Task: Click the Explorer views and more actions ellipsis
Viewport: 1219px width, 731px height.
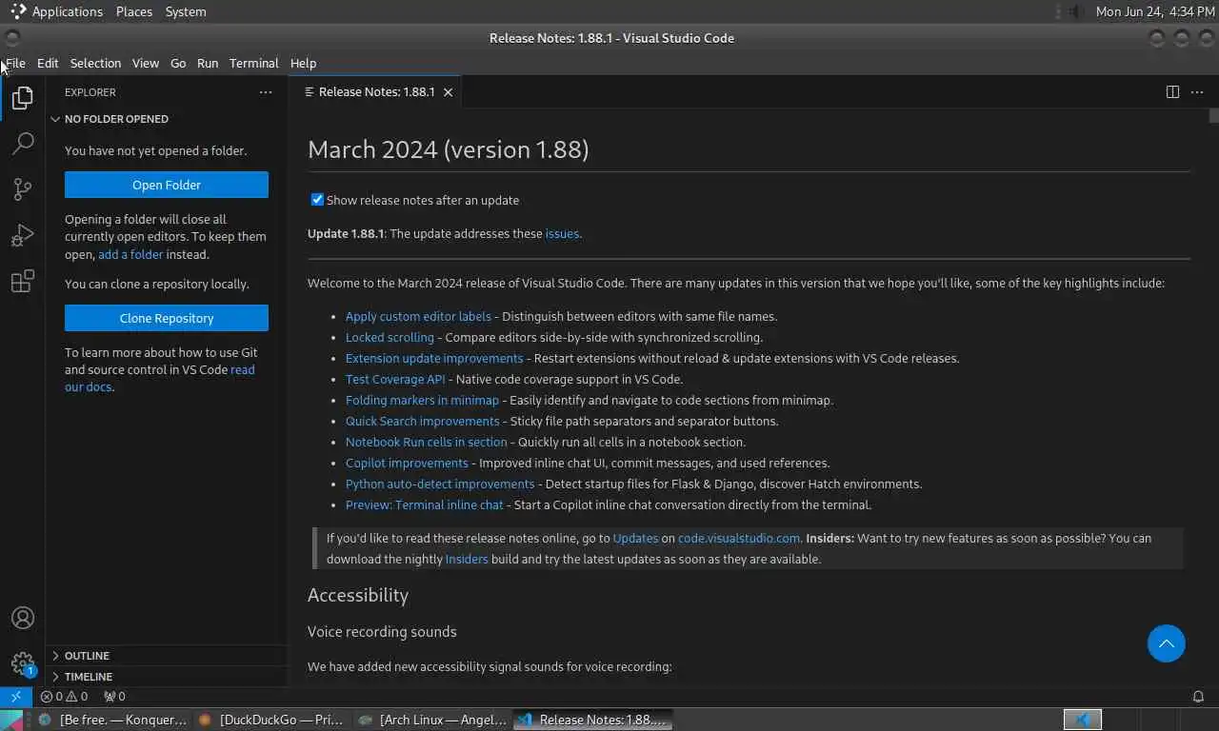Action: (x=266, y=92)
